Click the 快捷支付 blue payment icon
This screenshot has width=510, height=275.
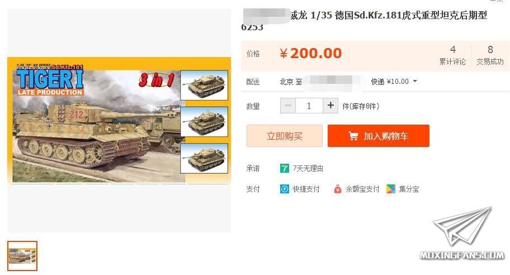coord(284,189)
